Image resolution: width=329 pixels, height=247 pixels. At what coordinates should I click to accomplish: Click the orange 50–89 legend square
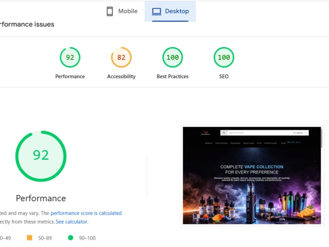pyautogui.click(x=30, y=238)
